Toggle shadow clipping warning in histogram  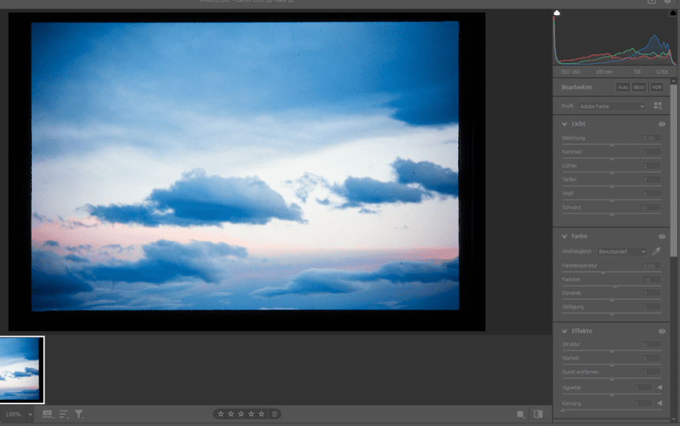click(557, 13)
